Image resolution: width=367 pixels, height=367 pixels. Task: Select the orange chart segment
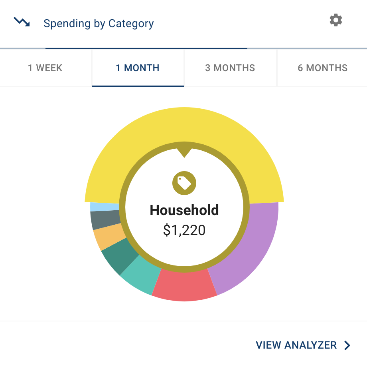(x=105, y=236)
